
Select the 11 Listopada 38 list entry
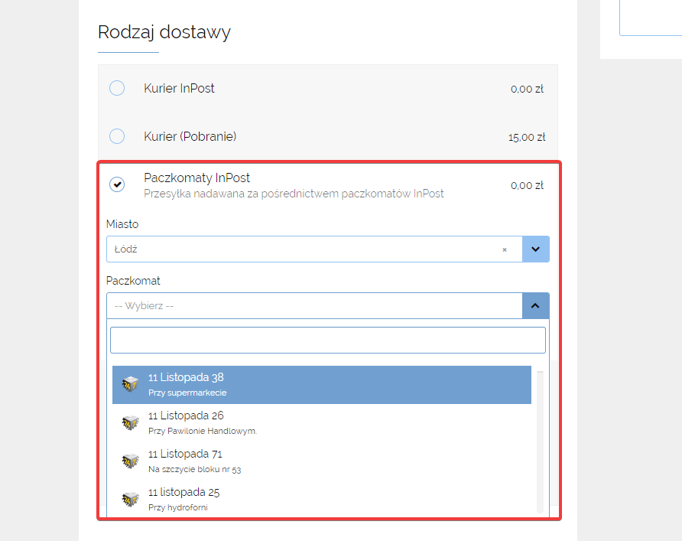(322, 385)
